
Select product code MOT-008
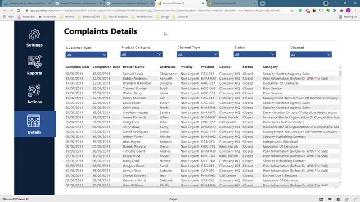[208, 161]
